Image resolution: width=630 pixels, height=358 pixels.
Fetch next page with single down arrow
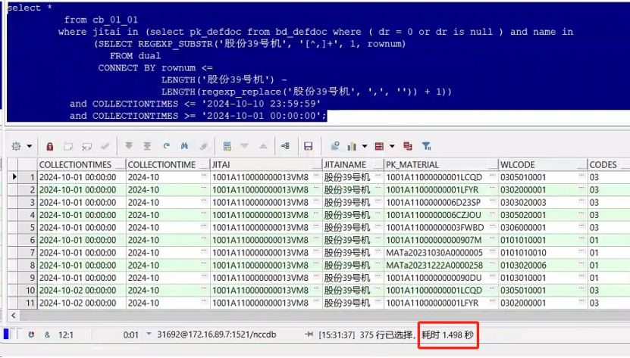(x=129, y=146)
